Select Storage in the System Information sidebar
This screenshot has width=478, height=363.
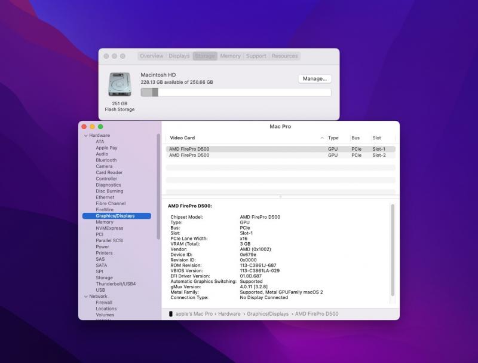coord(104,277)
